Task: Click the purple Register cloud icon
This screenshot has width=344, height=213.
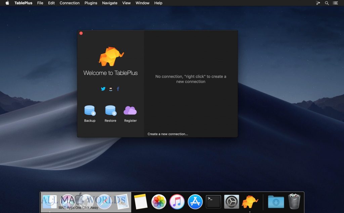Action: [130, 111]
